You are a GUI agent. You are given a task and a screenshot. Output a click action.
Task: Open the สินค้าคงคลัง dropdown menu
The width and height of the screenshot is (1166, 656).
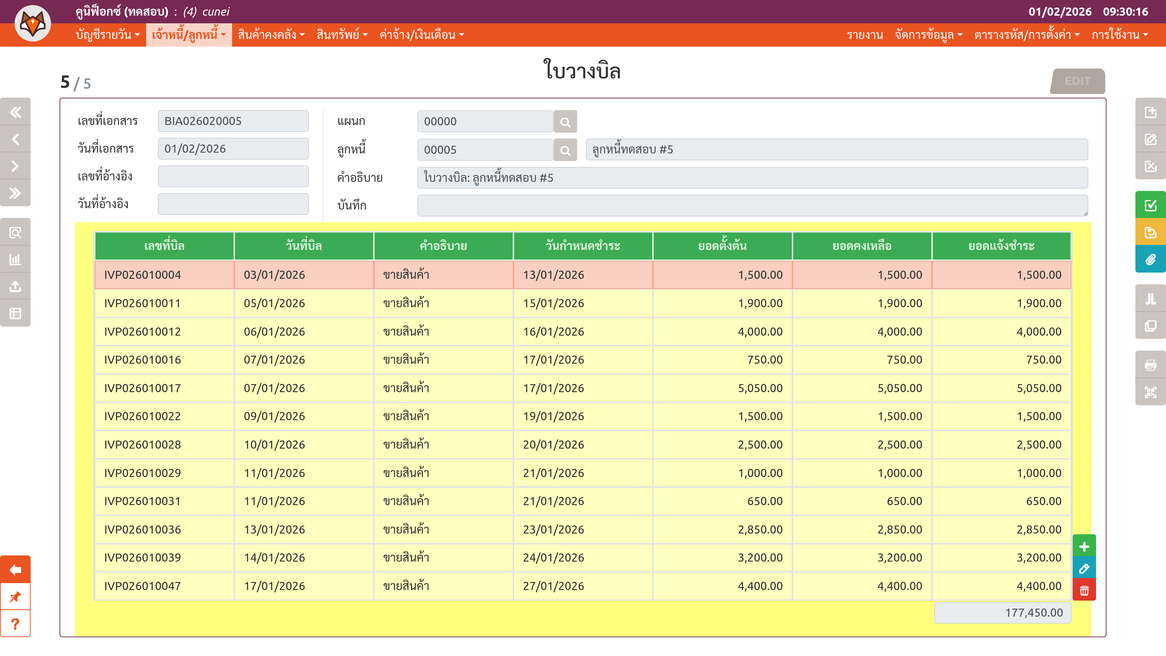tap(271, 35)
